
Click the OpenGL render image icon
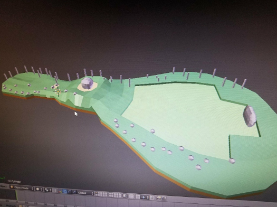pyautogui.click(x=158, y=198)
